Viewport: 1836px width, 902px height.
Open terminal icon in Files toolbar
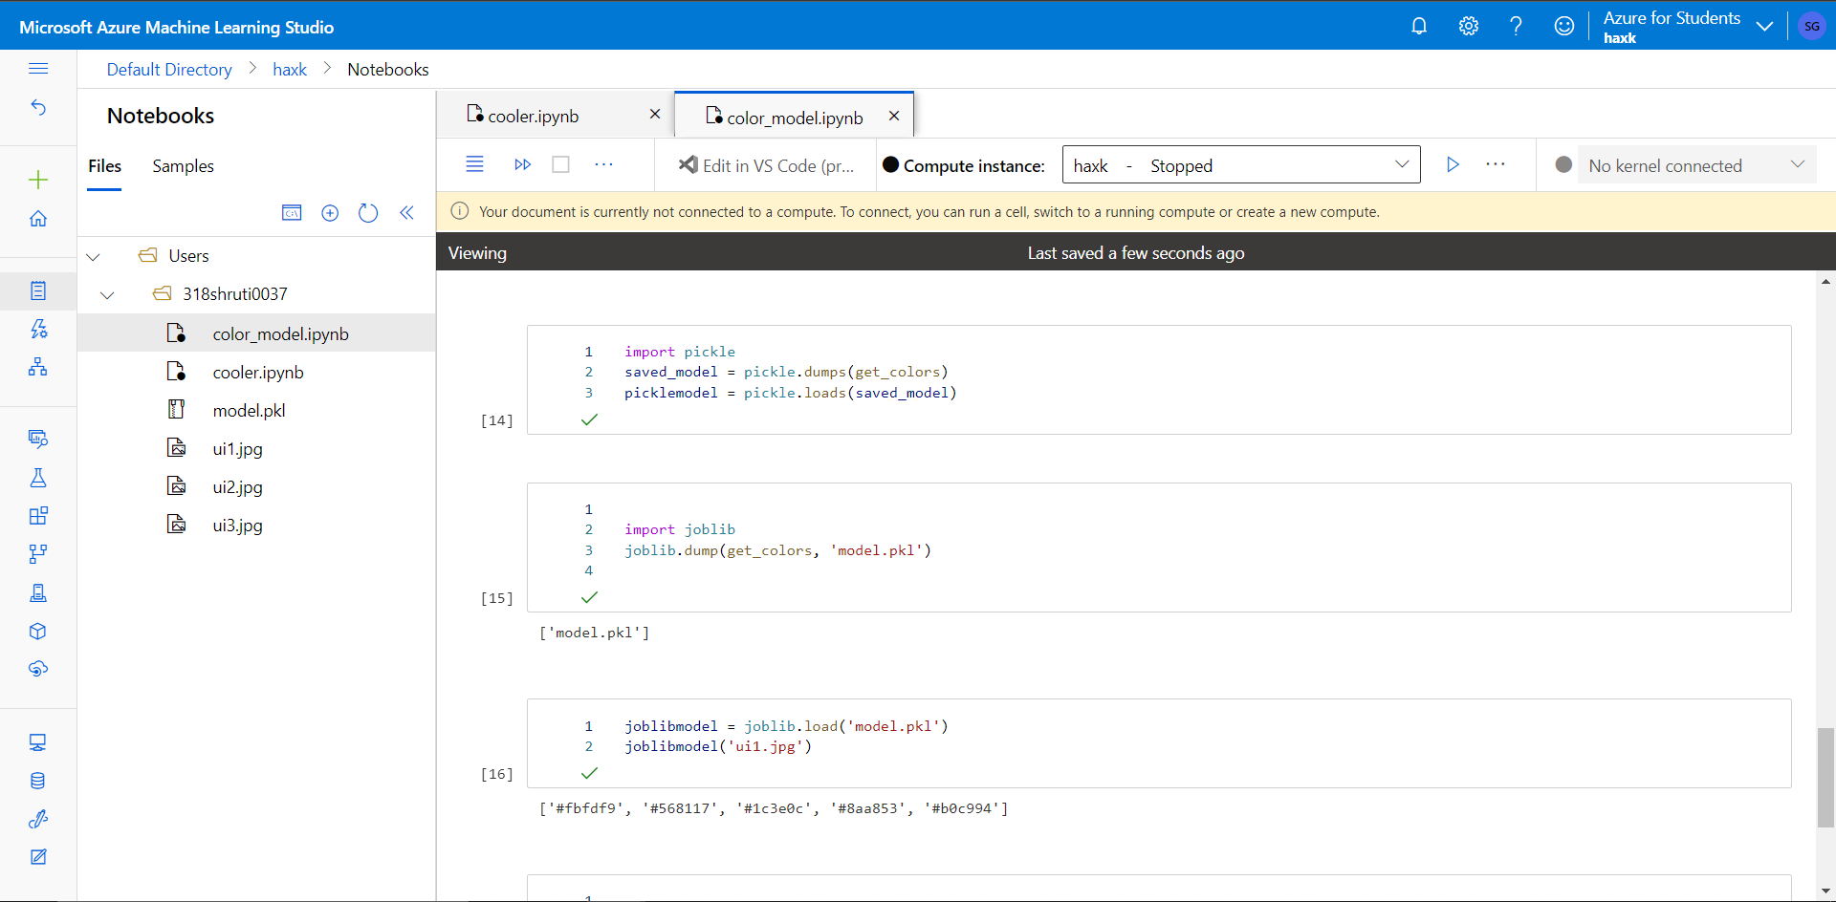click(x=292, y=213)
